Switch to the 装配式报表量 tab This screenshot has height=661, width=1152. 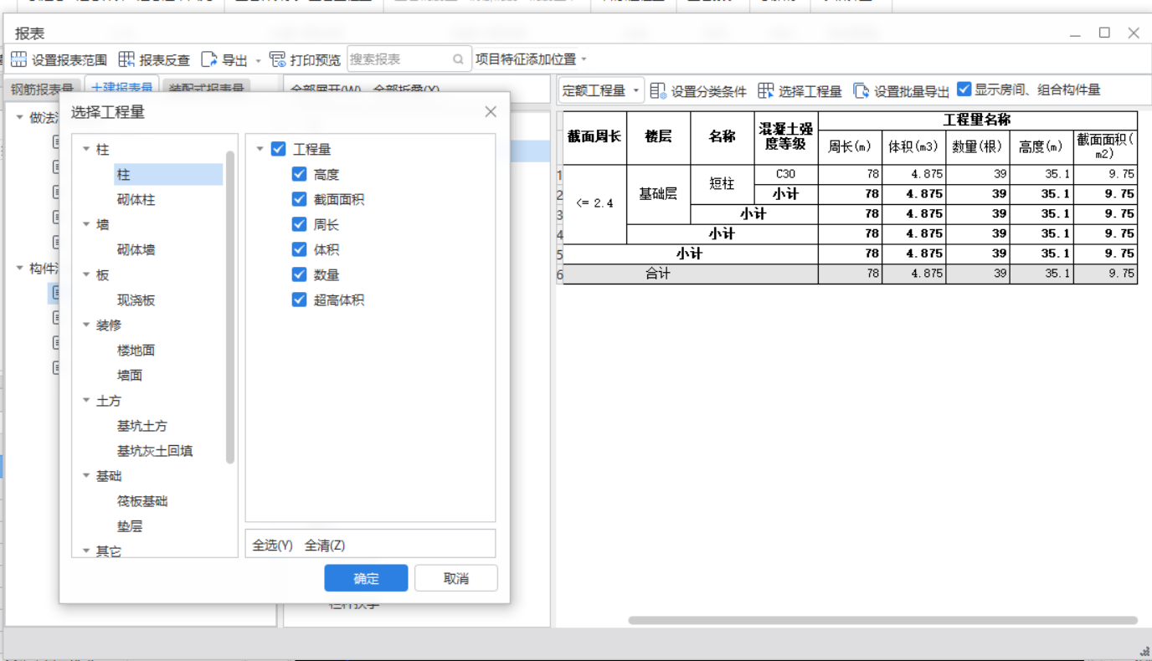point(206,89)
